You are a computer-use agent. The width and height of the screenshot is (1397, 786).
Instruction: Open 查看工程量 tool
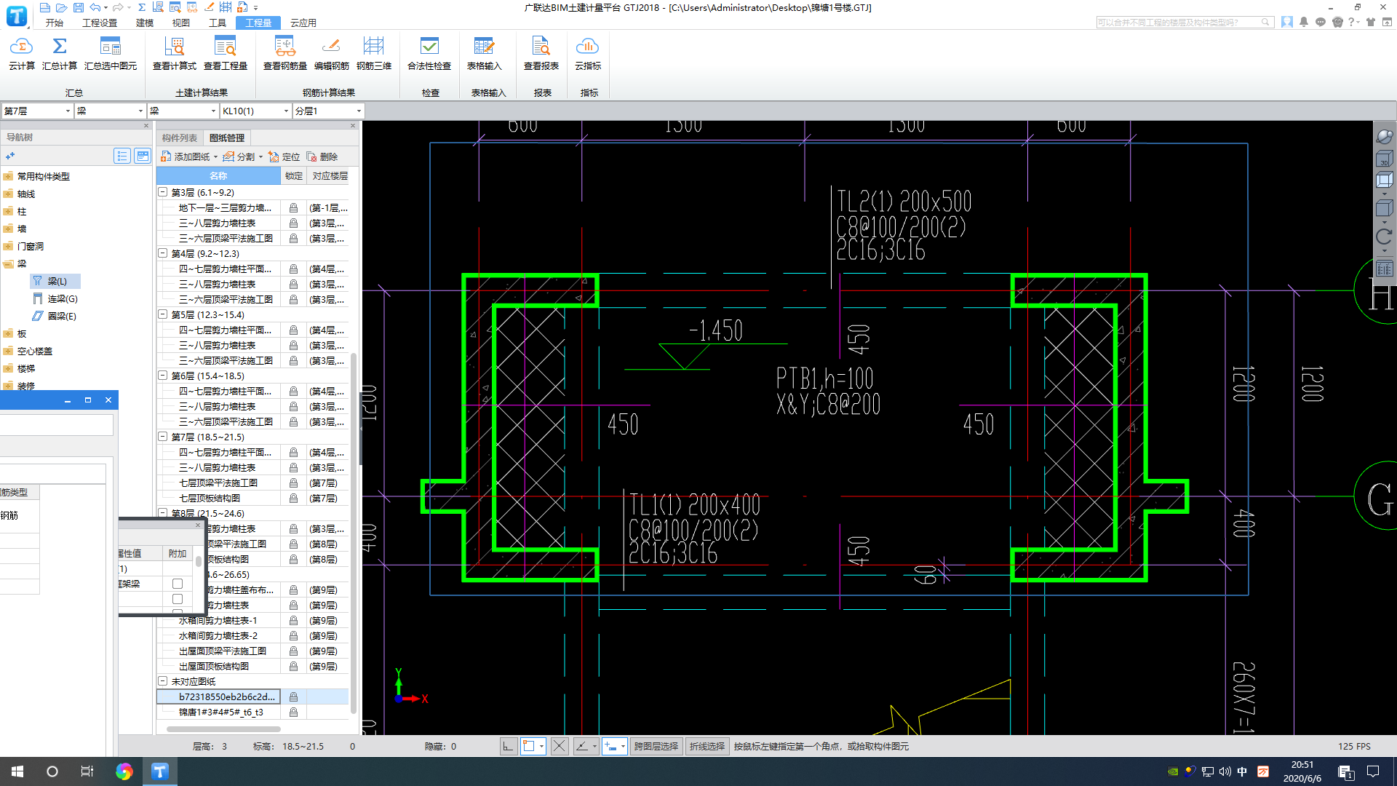[x=226, y=55]
